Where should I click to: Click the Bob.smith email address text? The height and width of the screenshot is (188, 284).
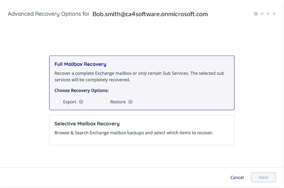click(150, 14)
